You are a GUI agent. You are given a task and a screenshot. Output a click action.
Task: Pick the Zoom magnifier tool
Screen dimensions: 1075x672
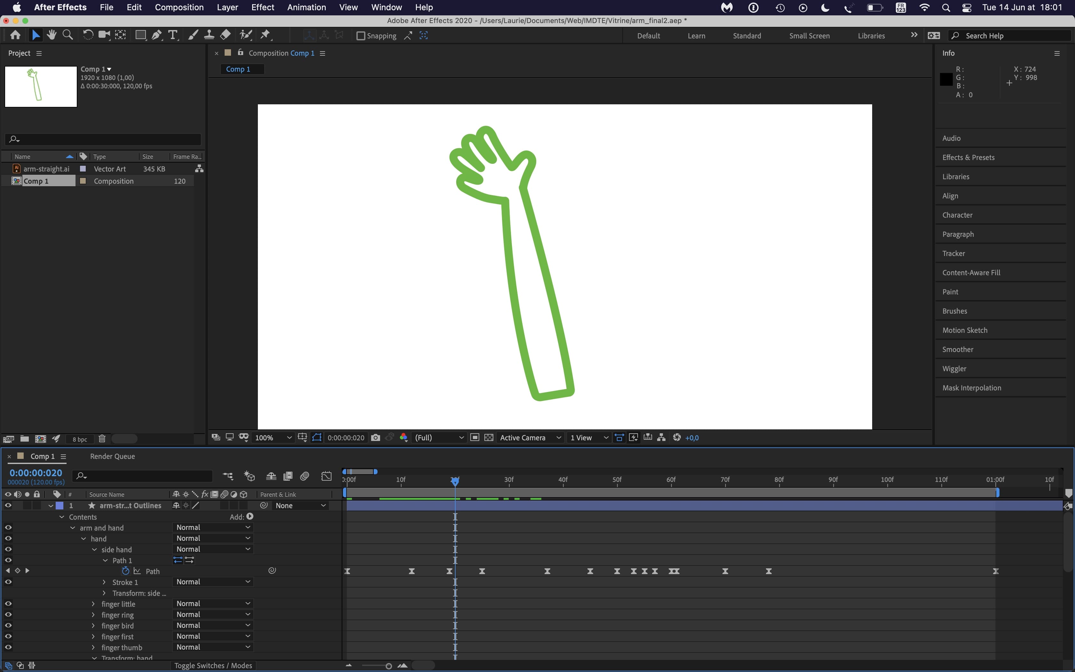tap(68, 35)
